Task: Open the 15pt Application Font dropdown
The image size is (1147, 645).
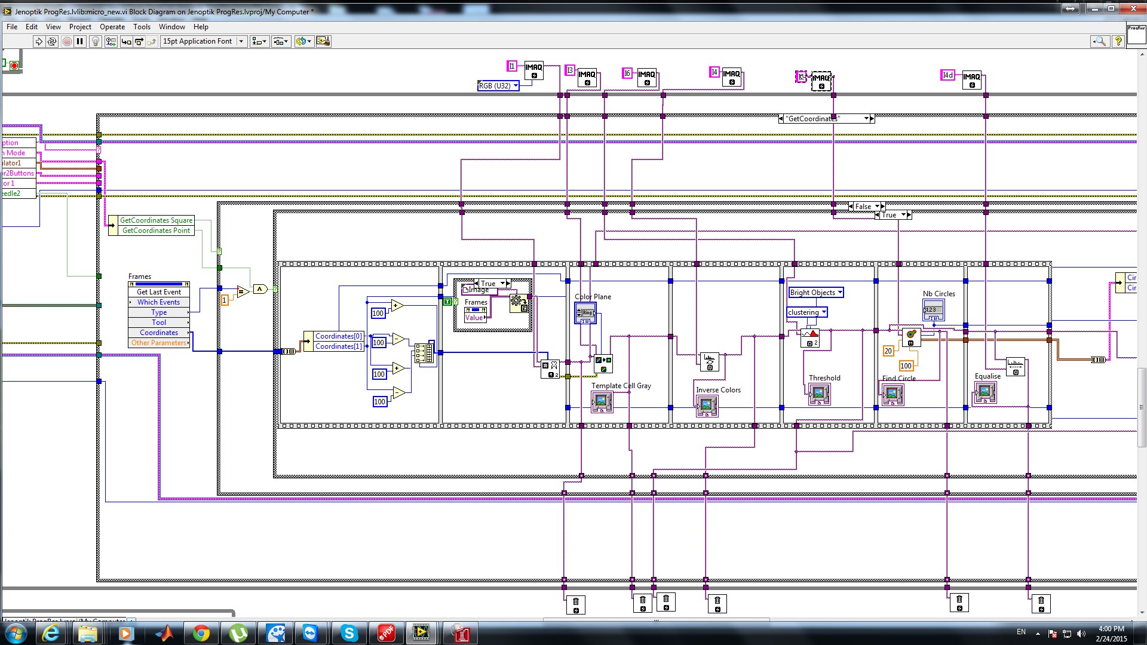Action: point(204,41)
